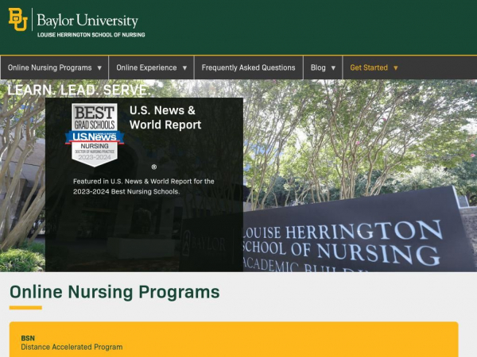The image size is (477, 357).
Task: Click the Baylor BU logo
Action: click(x=18, y=19)
